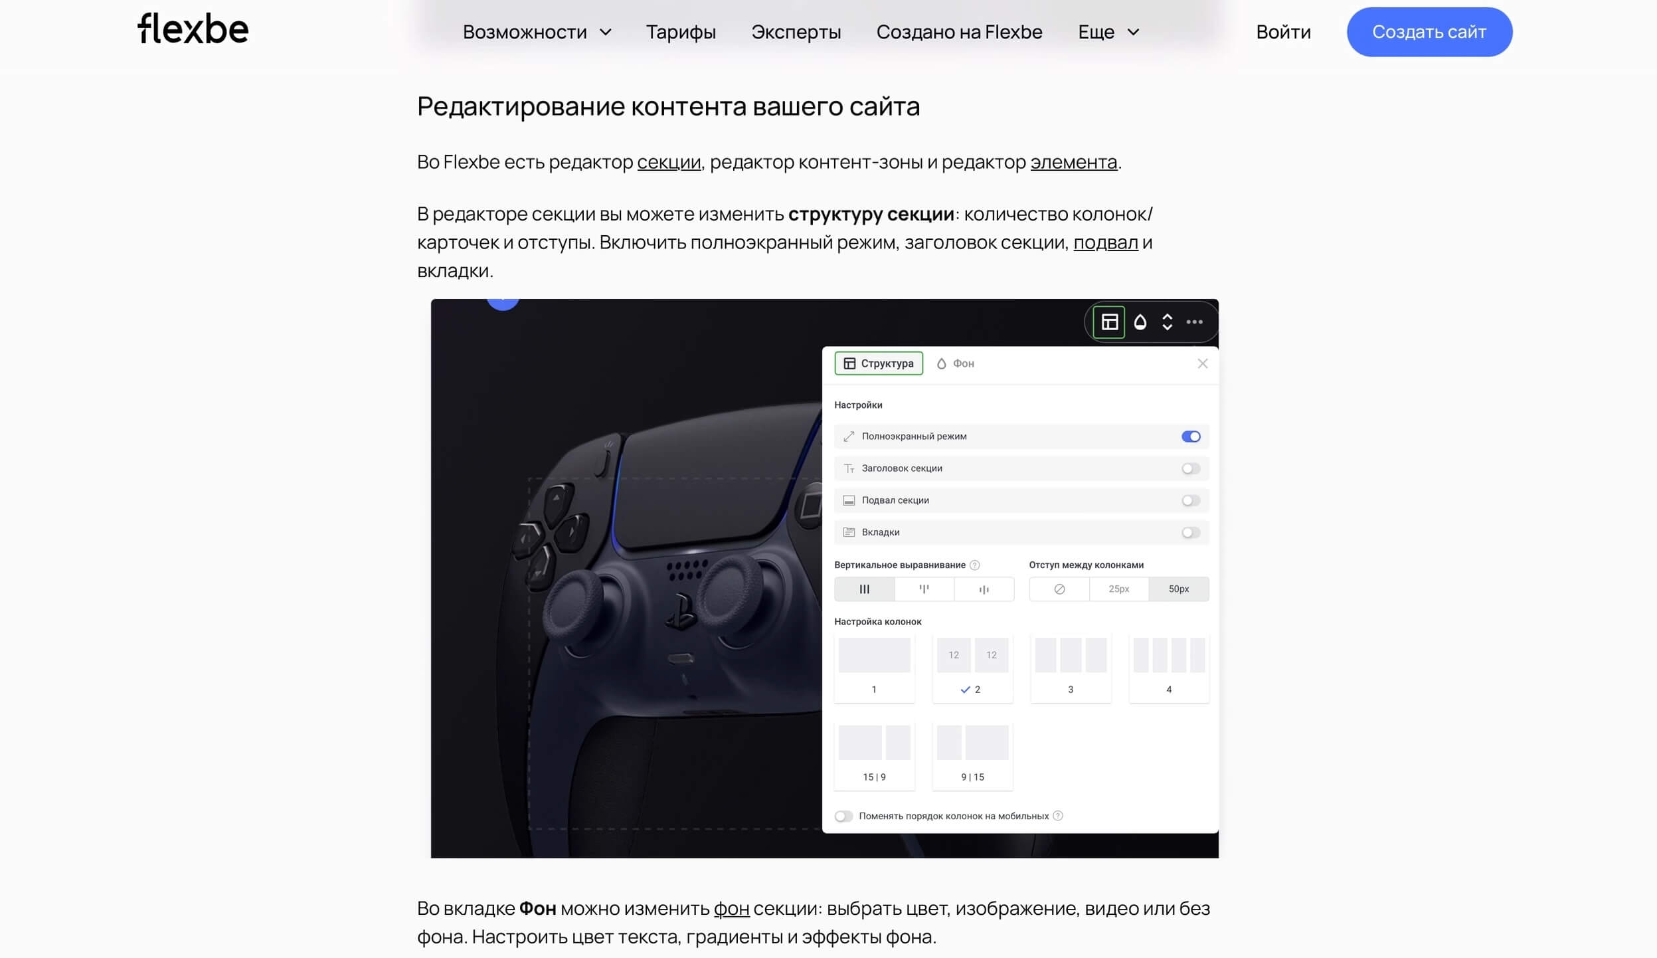The height and width of the screenshot is (958, 1657).
Task: Select the 3 column layout
Action: pos(1071,668)
